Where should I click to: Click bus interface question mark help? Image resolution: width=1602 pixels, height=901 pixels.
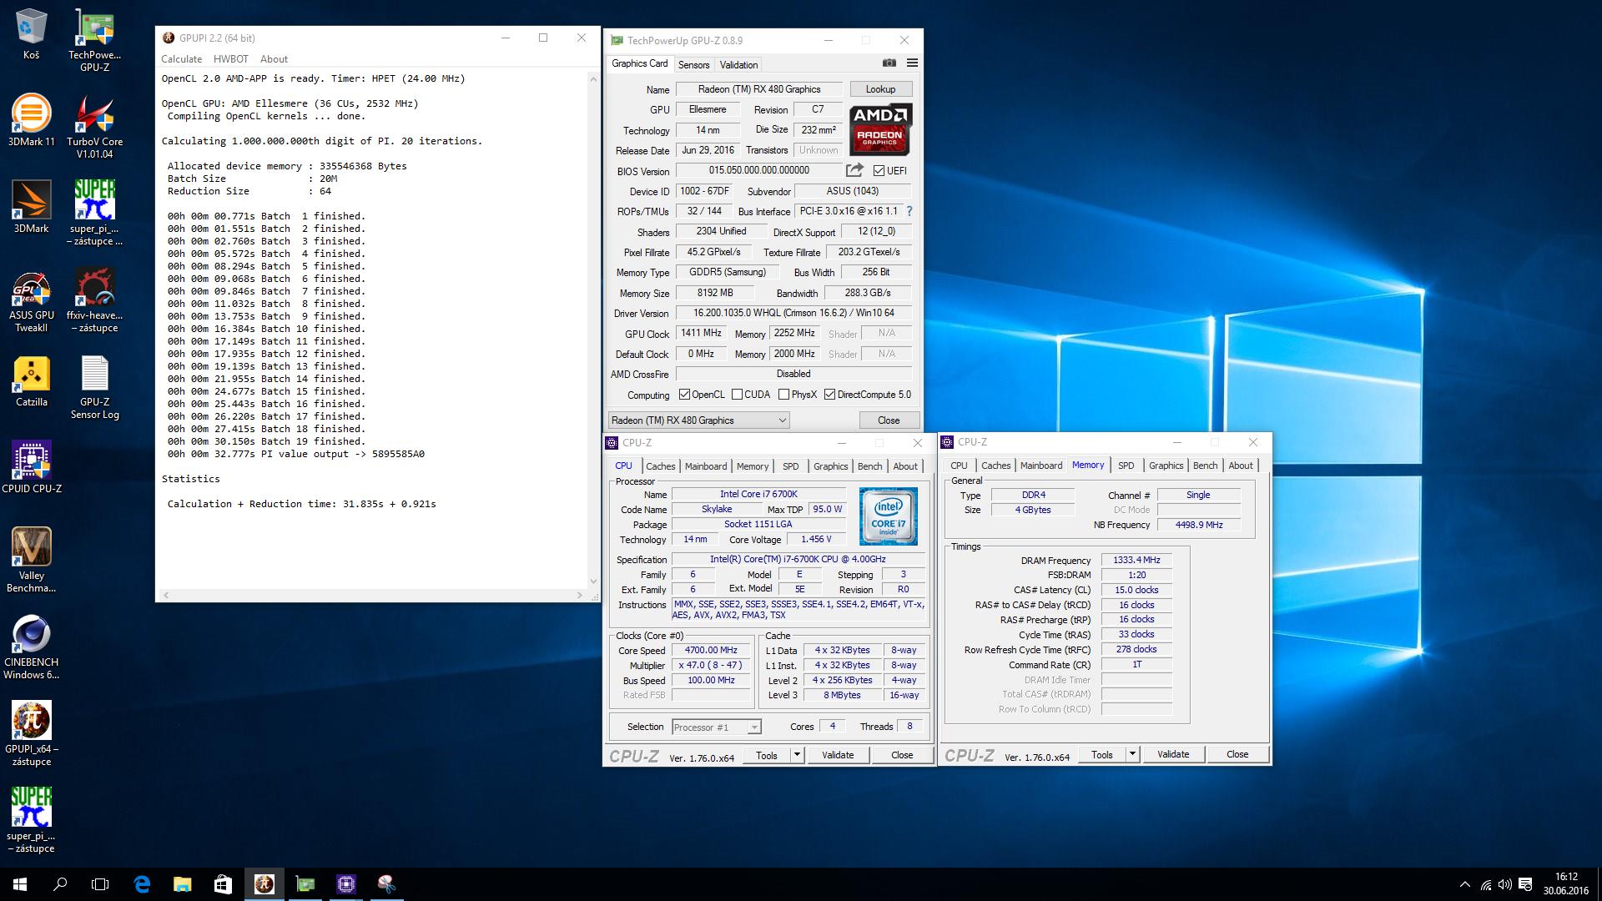point(909,211)
